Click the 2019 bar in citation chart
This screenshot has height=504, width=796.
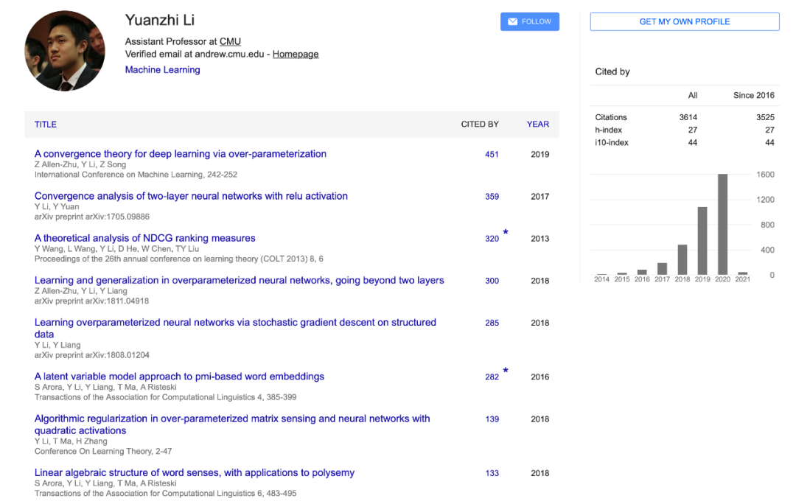coord(702,240)
